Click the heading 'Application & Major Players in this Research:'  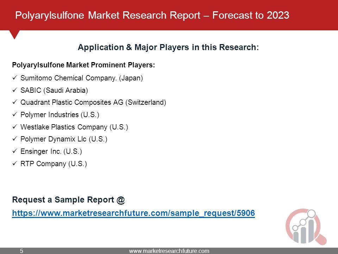pos(168,47)
